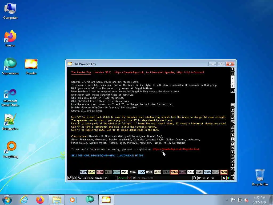Toggle A ambient heat option

[232, 86]
